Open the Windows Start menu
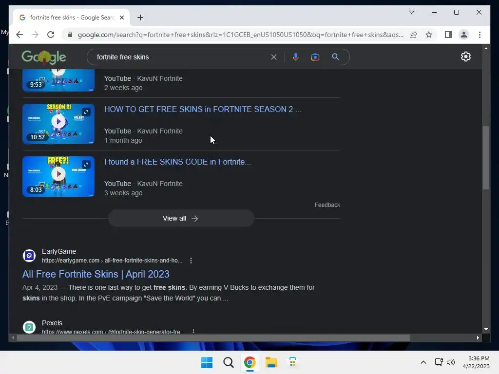 (x=207, y=362)
